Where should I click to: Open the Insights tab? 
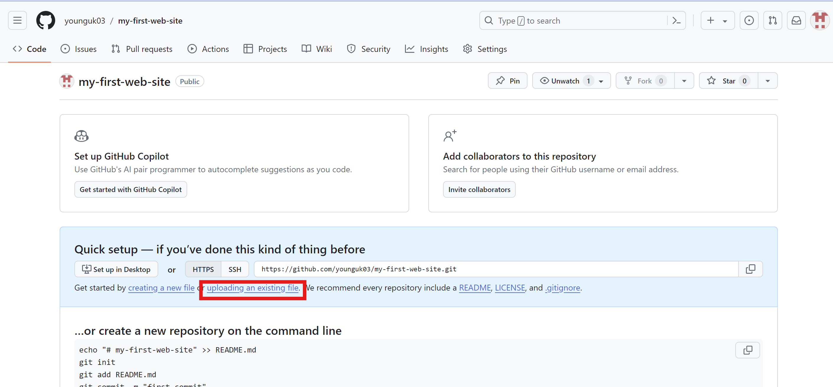(427, 49)
